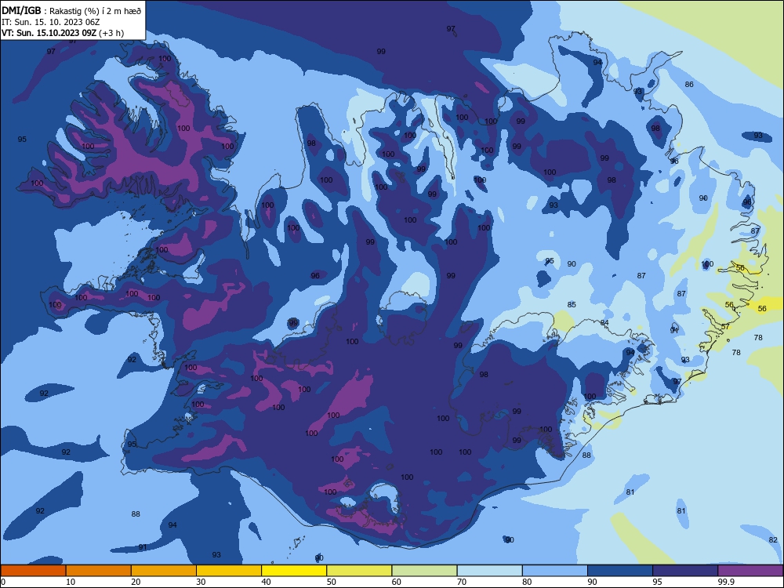Pick the yellow-green 50–60 legend swatch
This screenshot has height=588, width=784.
(359, 571)
